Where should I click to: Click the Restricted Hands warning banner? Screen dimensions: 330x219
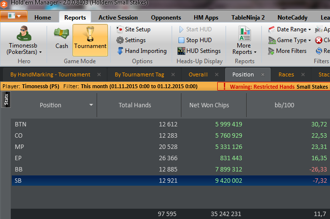(x=274, y=86)
